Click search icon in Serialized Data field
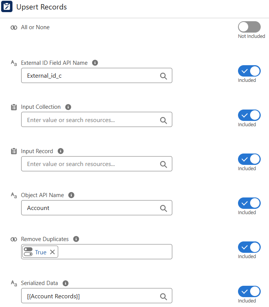 [164, 296]
